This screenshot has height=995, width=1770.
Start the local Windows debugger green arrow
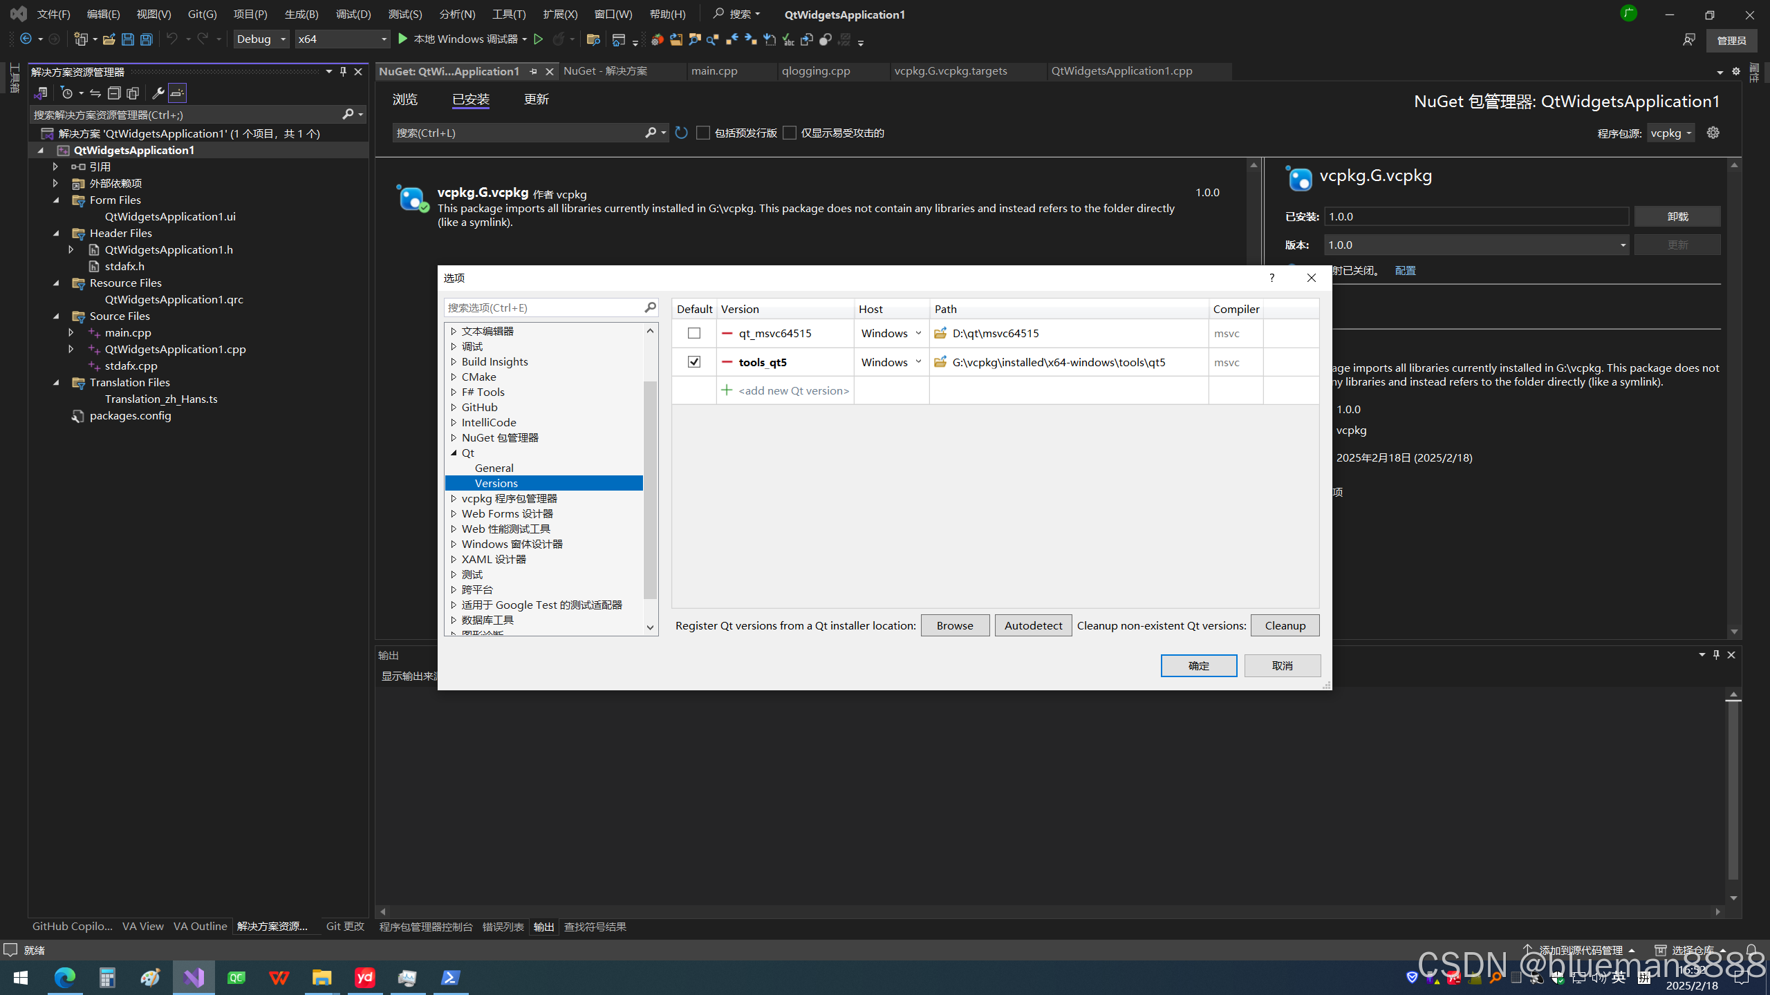click(x=402, y=39)
